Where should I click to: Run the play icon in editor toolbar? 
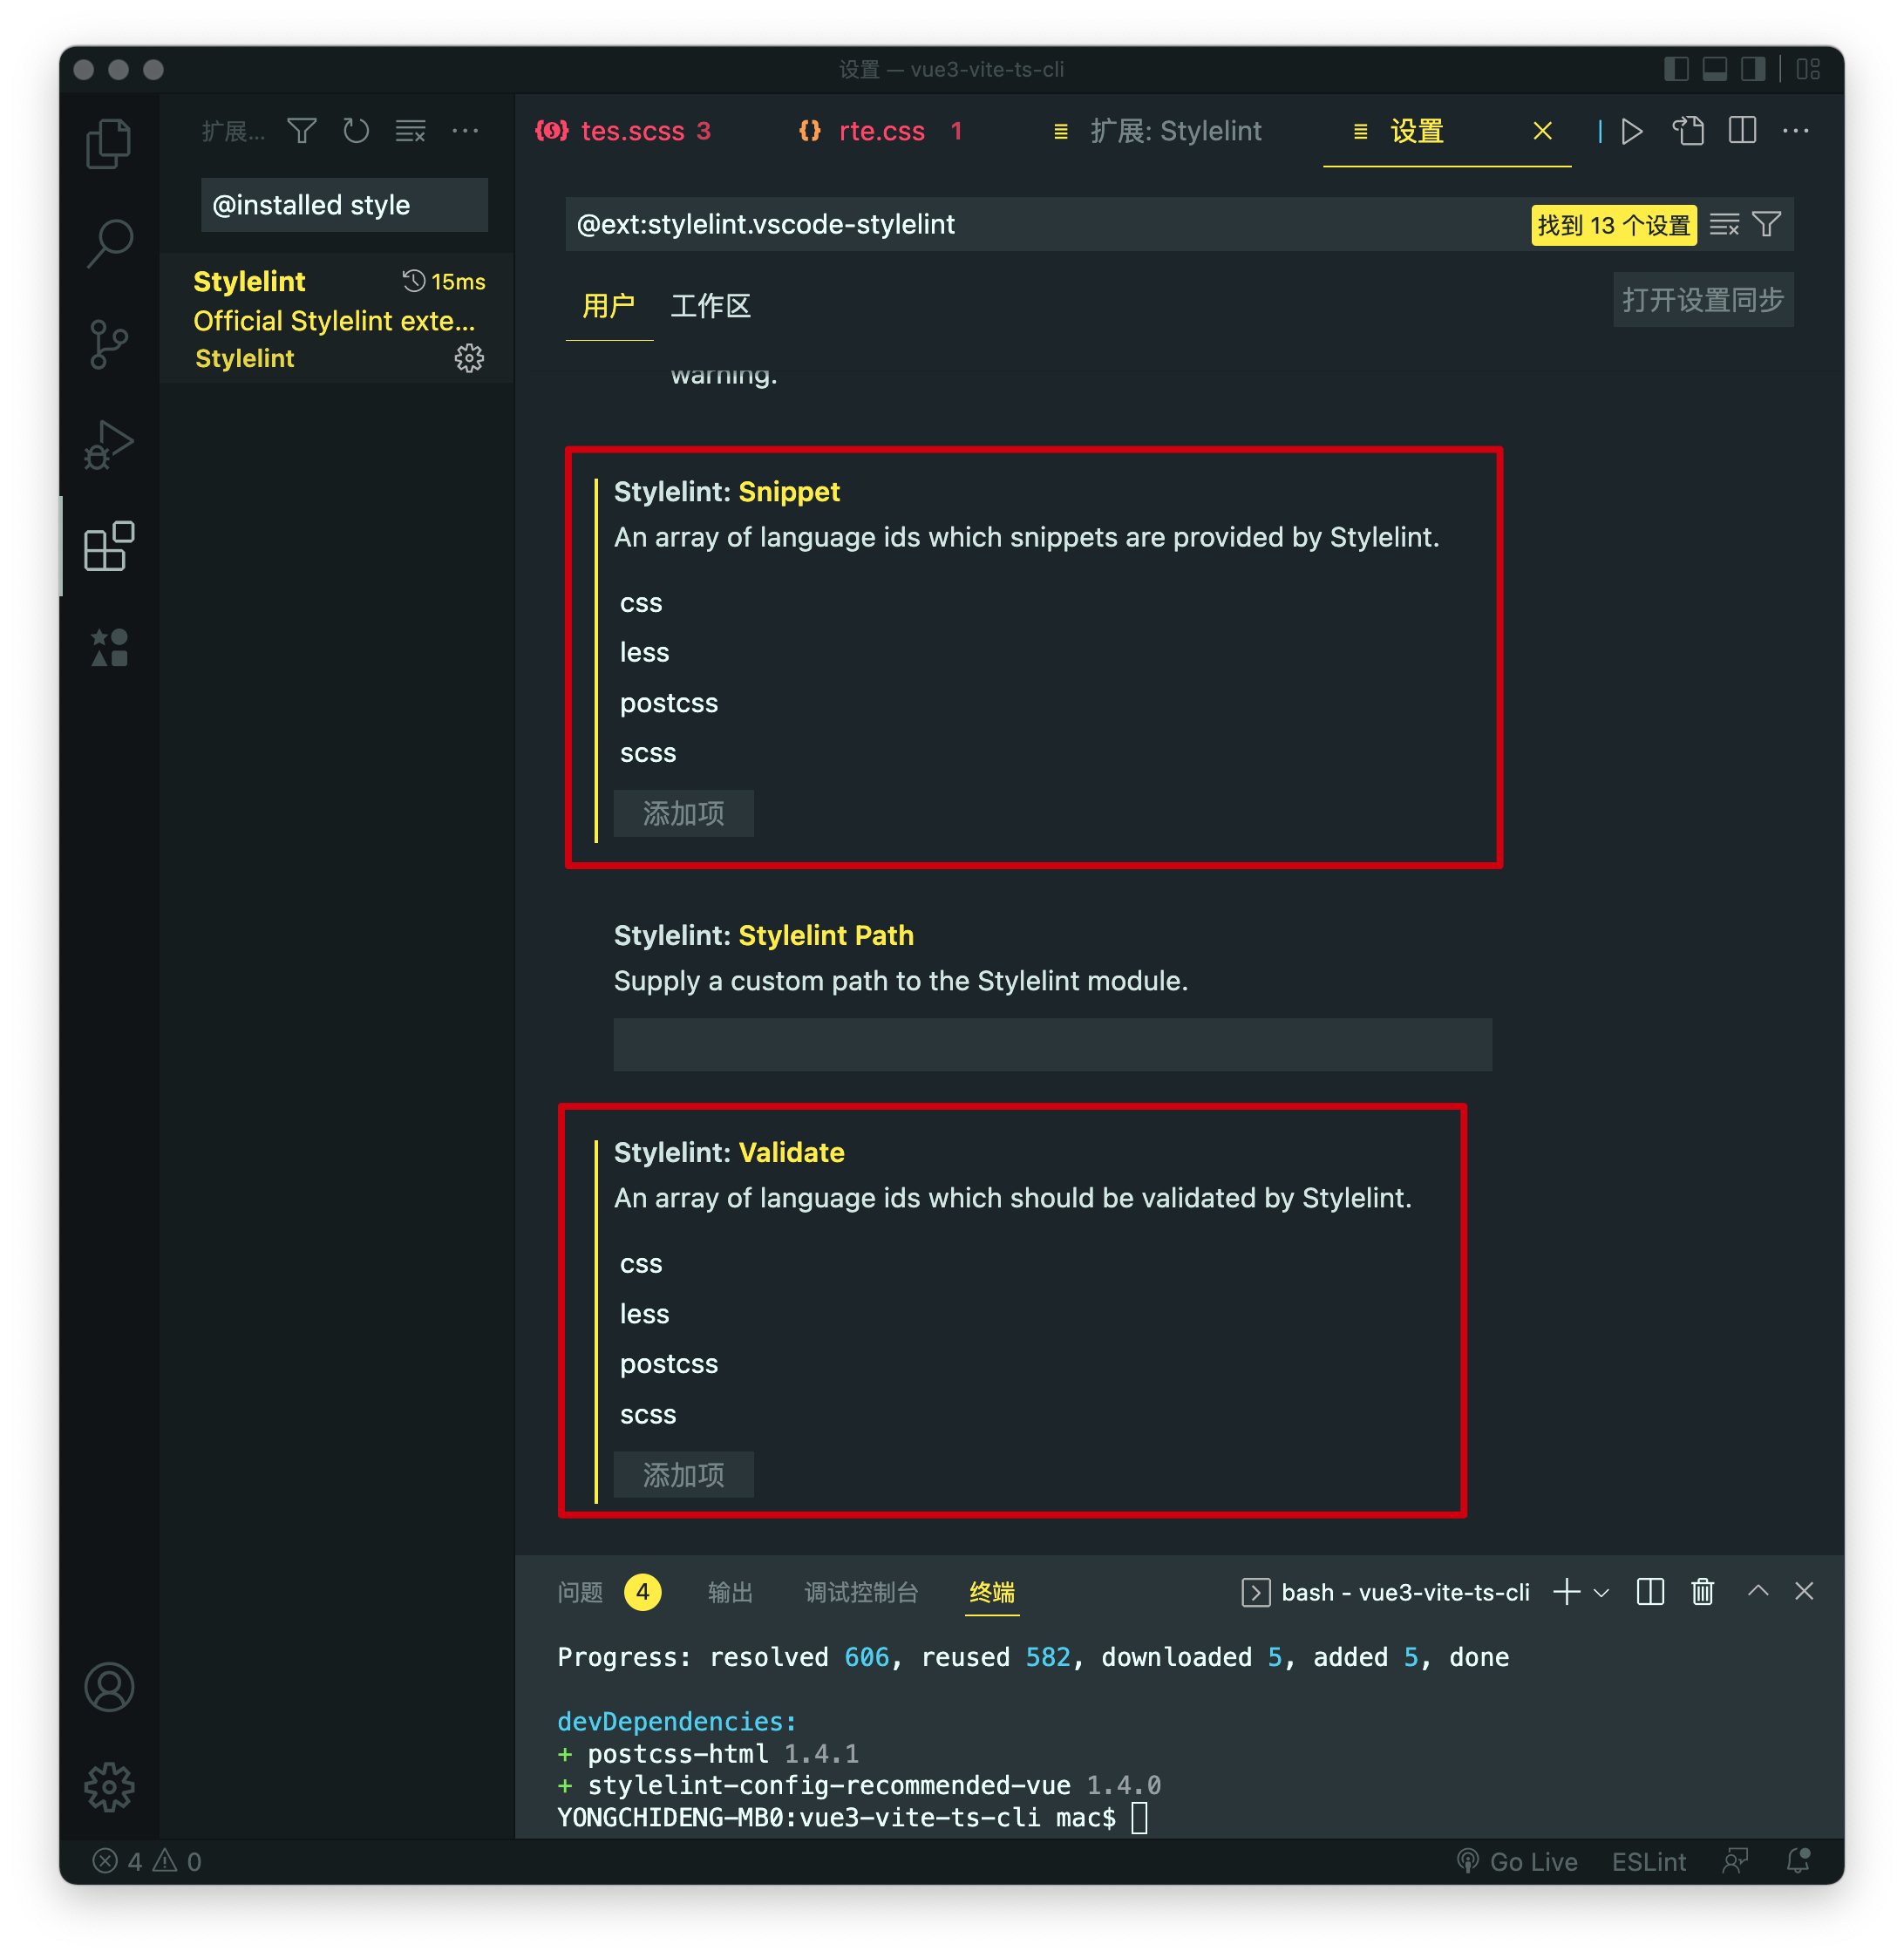tap(1632, 131)
